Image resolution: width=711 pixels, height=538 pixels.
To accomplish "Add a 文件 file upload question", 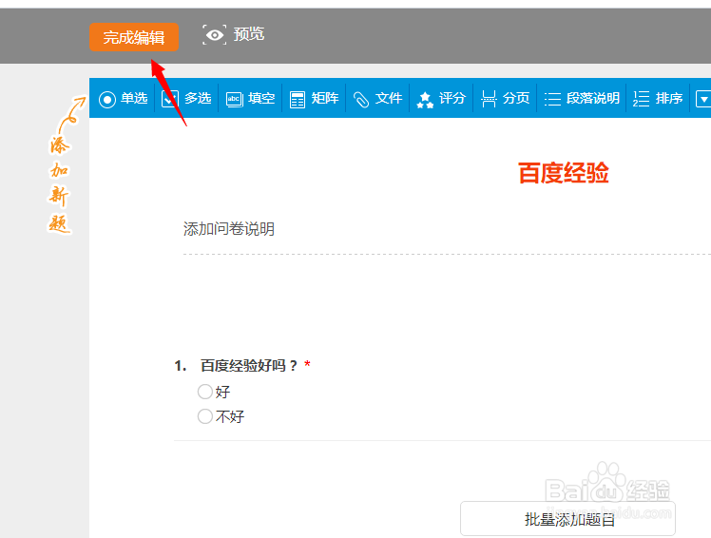I will [x=377, y=99].
